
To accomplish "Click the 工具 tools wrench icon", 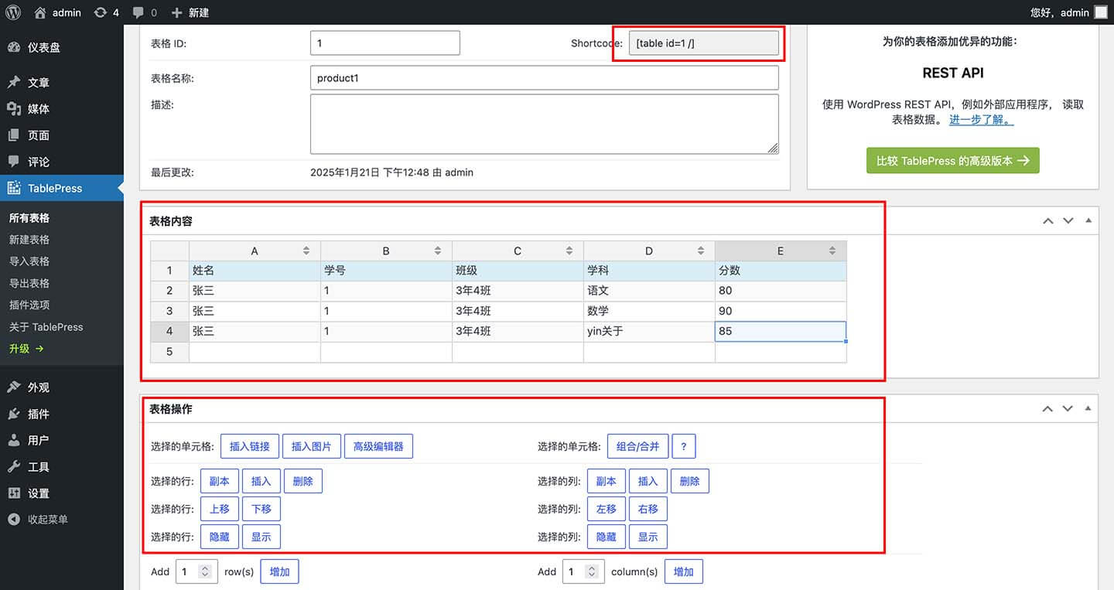I will coord(14,466).
